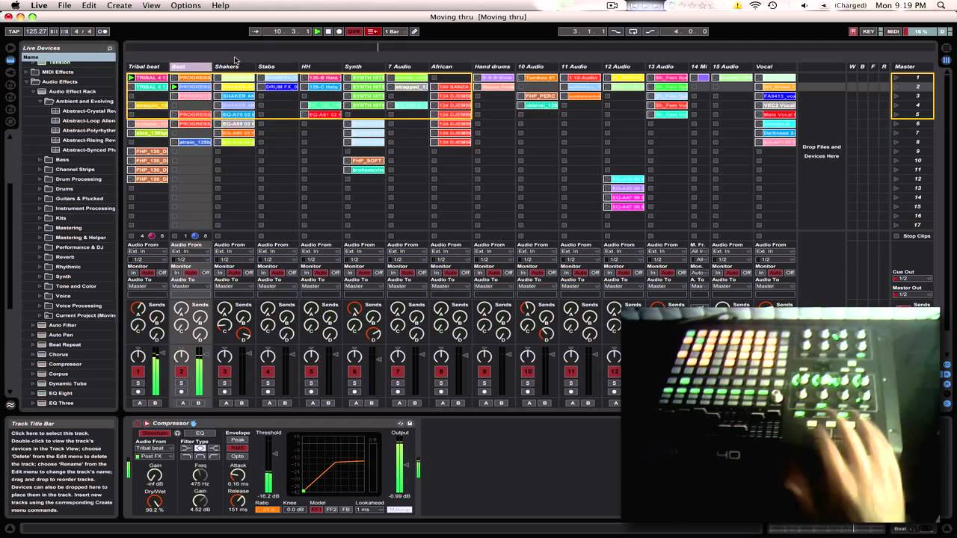Screen dimensions: 957x538
Task: Open the 1 Bar quantization dropdown
Action: point(395,31)
